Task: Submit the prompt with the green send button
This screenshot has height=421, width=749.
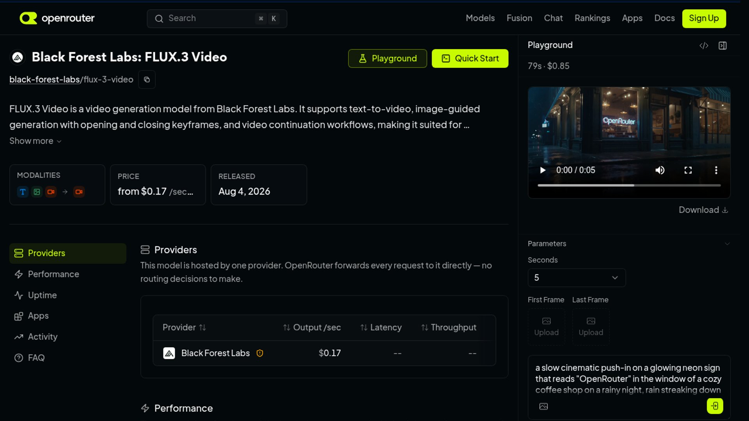Action: (715, 406)
